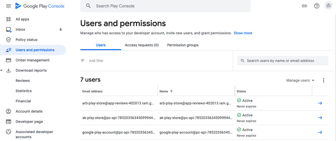Click the Status column header
The image size is (336, 141).
point(241,91)
